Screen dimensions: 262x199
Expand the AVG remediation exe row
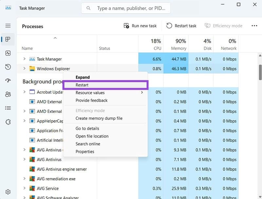point(24,179)
